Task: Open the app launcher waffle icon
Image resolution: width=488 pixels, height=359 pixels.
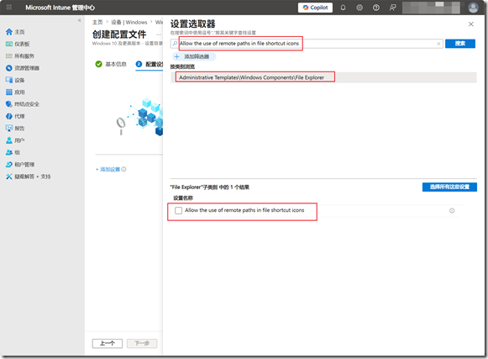Action: tap(9, 8)
